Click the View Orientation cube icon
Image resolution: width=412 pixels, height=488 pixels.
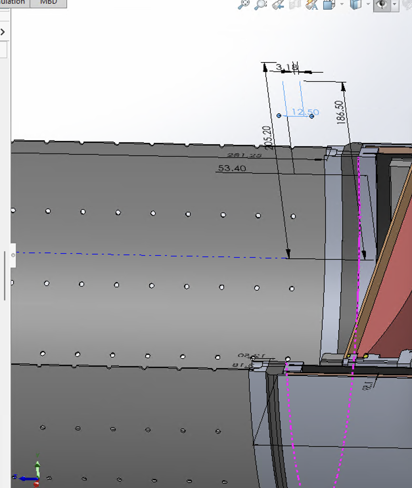(x=329, y=5)
